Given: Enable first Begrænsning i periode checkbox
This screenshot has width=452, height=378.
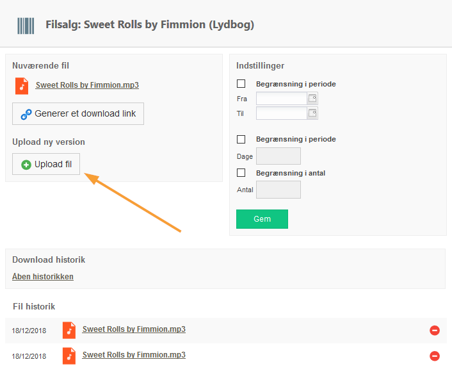Looking at the screenshot, I should (x=241, y=84).
